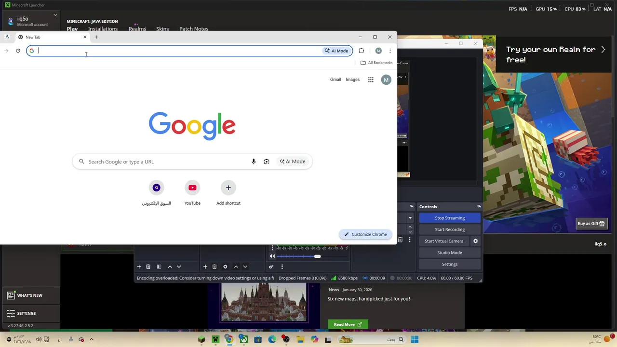Mute the OBS audio mixer speaker
Viewport: 617px width, 347px height.
tap(272, 256)
